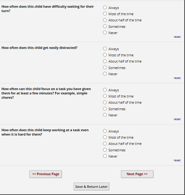Pick Most of the time for easily distracted

[105, 55]
